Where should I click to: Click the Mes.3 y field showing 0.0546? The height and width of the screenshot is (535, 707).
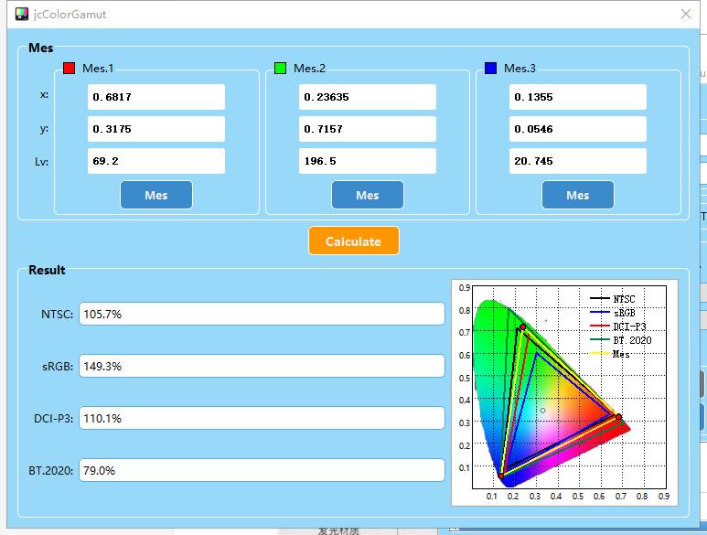tap(577, 129)
